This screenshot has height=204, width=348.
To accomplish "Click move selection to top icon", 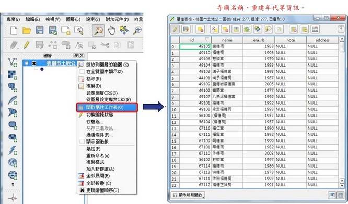I will pyautogui.click(x=236, y=29).
